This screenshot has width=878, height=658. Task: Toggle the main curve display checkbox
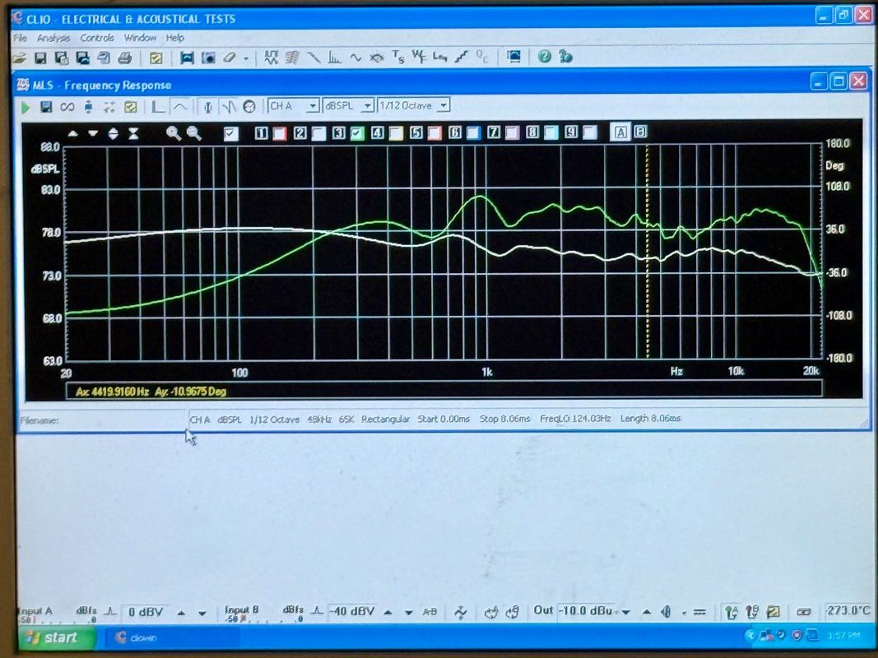click(x=230, y=134)
